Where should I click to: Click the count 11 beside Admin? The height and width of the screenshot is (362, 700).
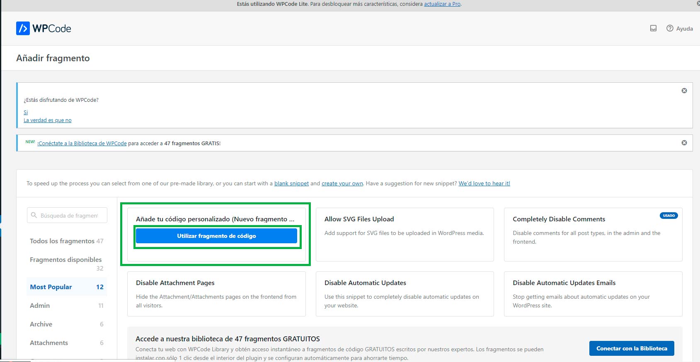click(x=101, y=306)
